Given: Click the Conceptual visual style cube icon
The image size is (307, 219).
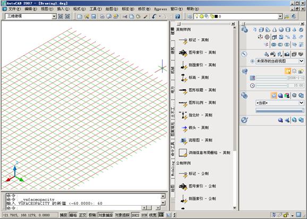Looking at the screenshot, I should coord(287,95).
